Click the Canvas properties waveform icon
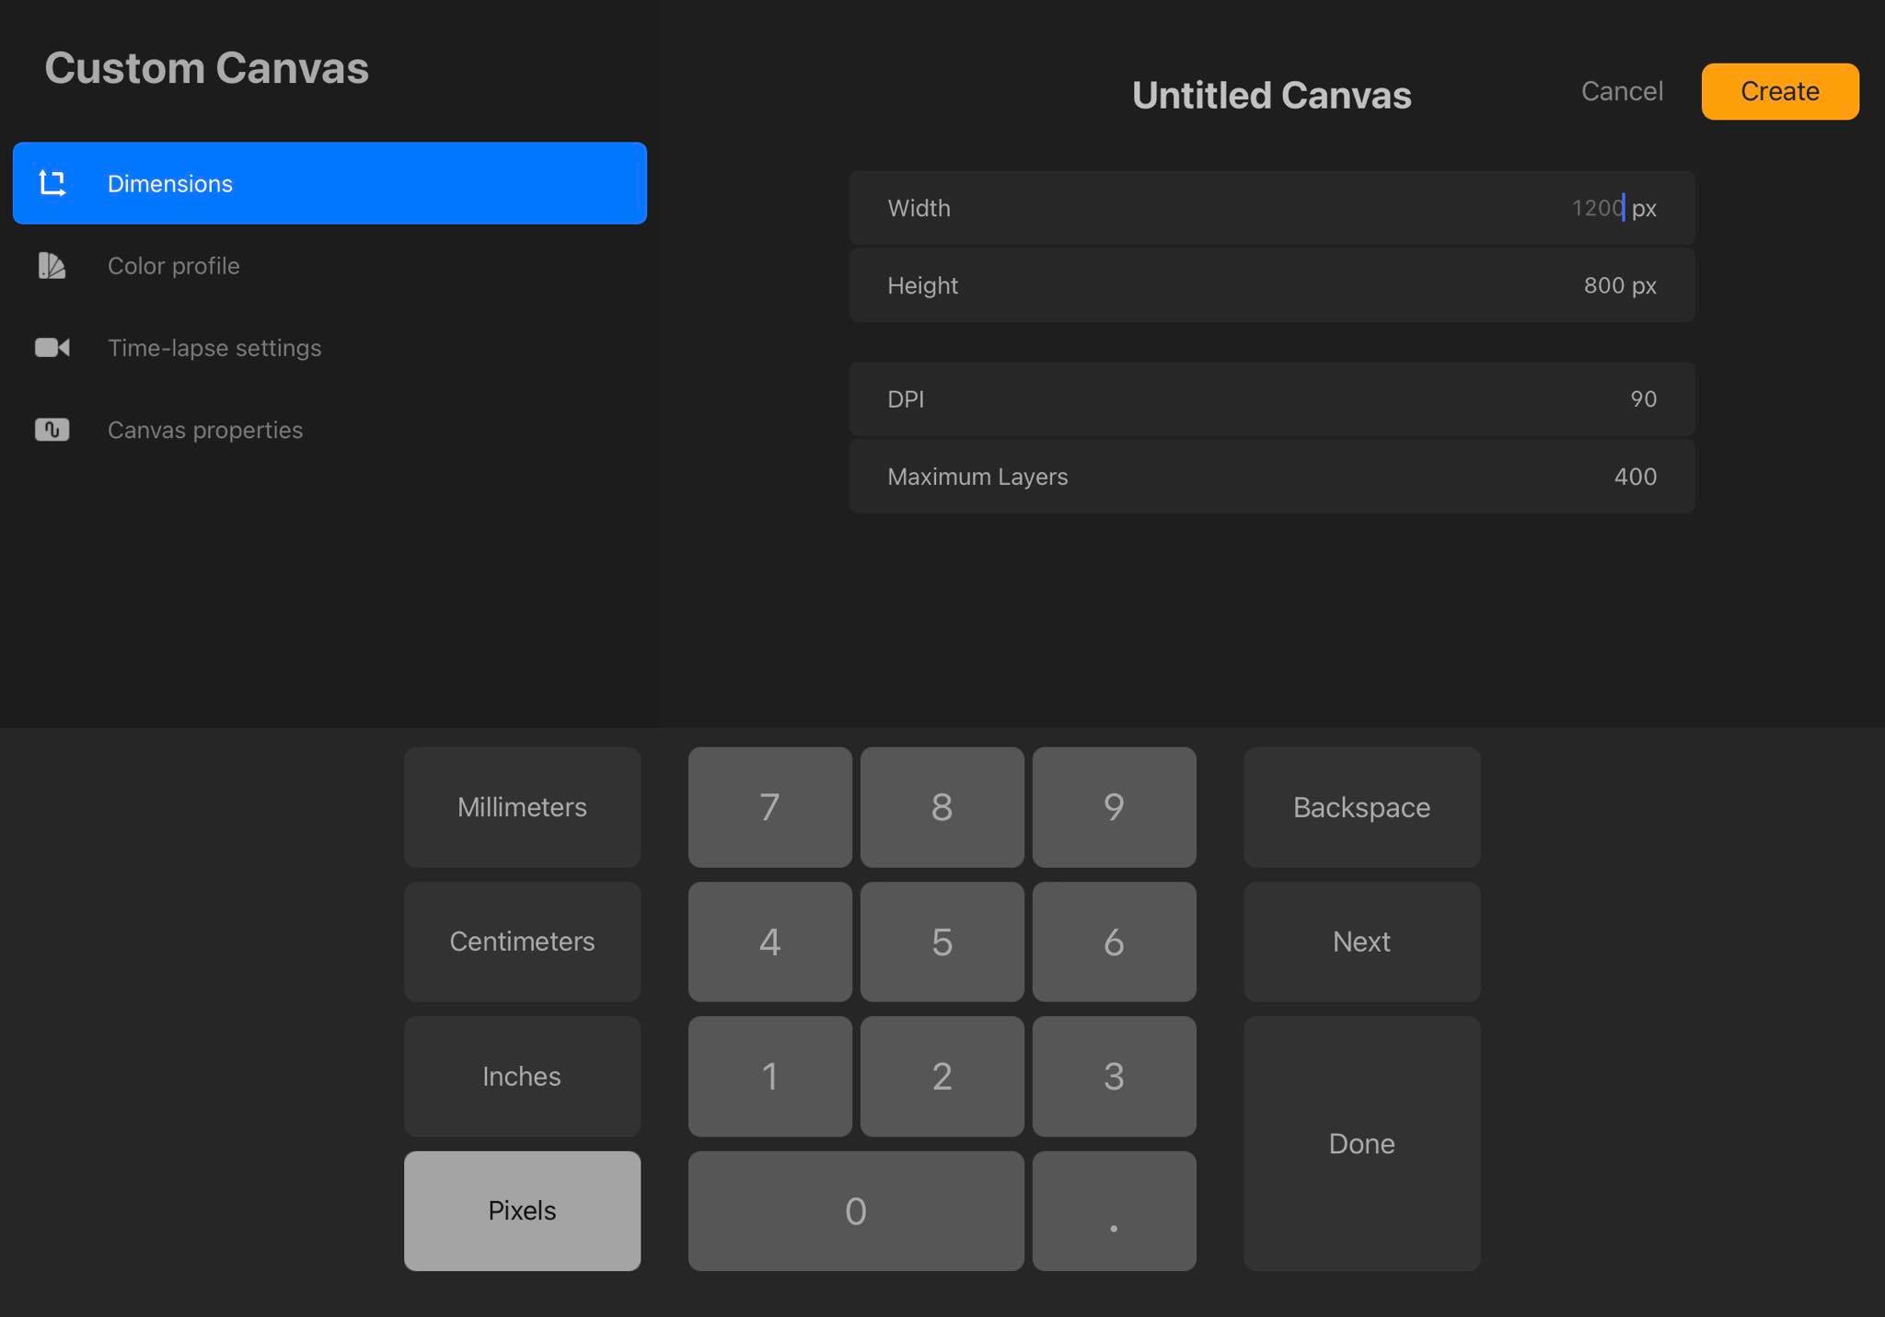1885x1317 pixels. [x=52, y=430]
